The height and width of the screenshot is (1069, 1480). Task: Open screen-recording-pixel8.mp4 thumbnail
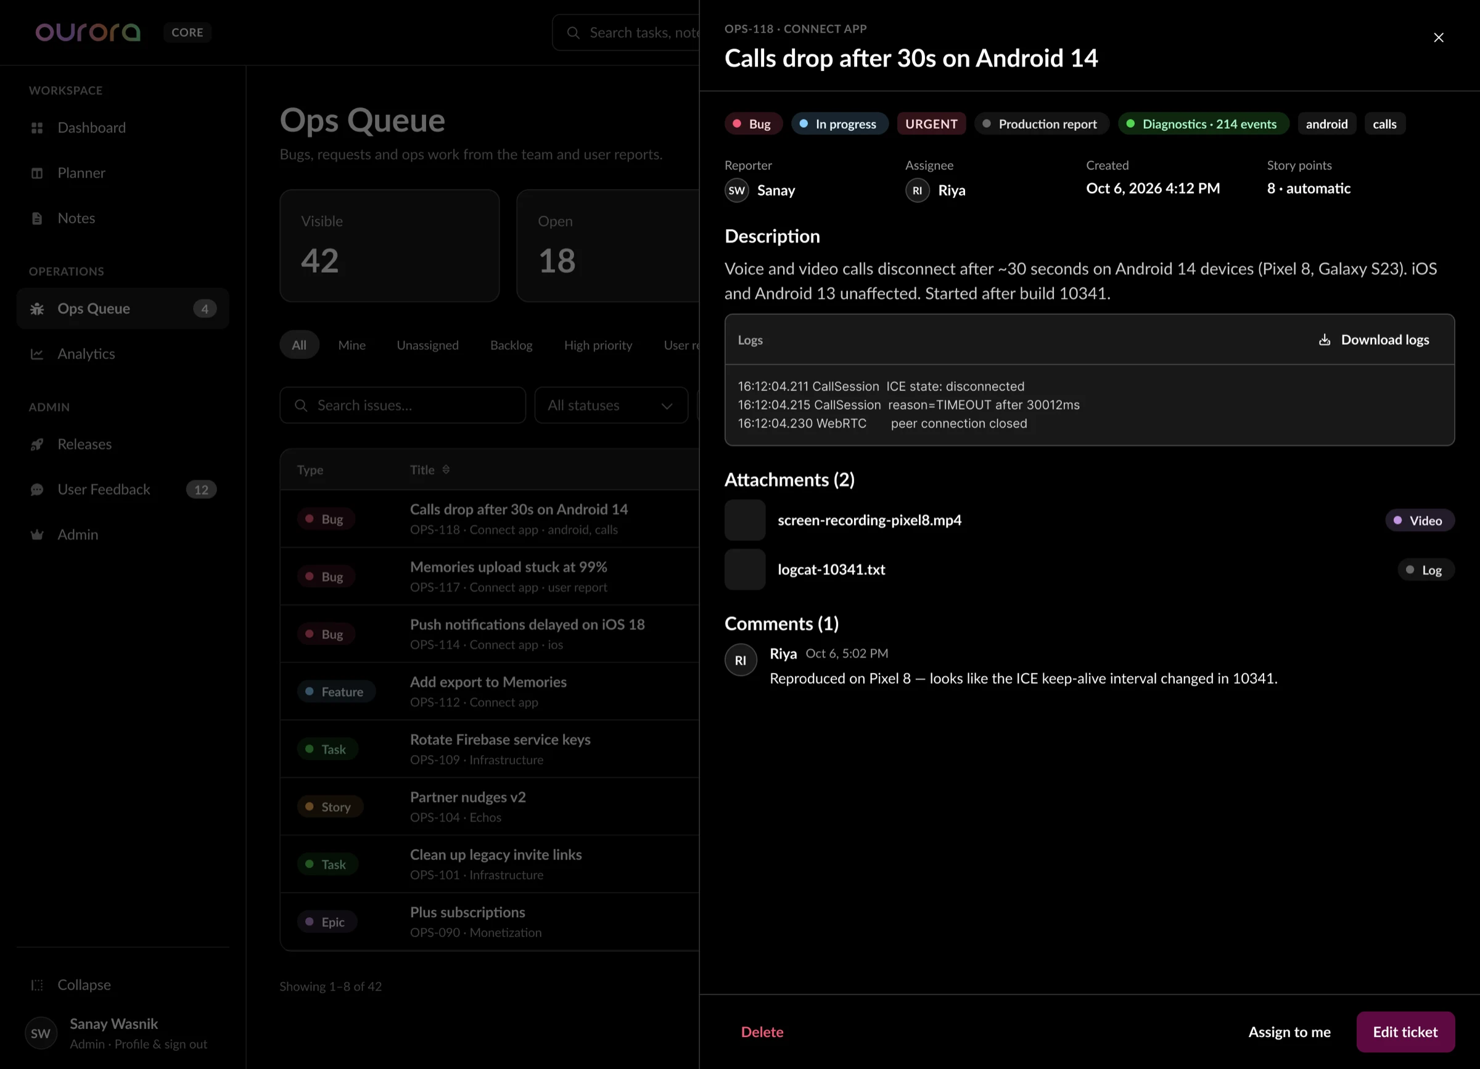click(x=744, y=520)
